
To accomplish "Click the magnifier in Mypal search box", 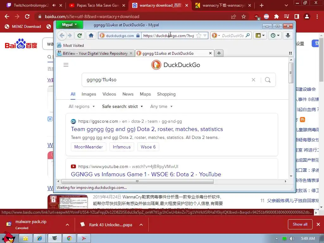I will tap(247, 35).
